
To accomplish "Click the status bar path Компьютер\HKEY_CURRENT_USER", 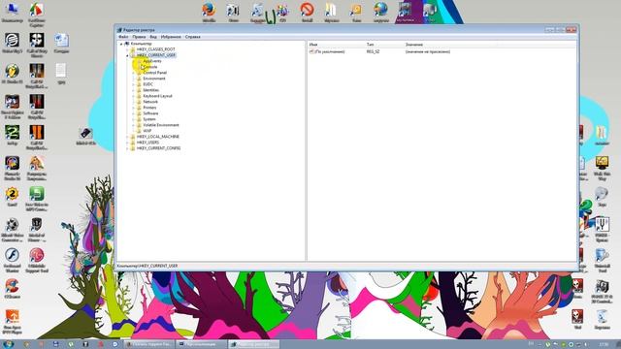I will [147, 266].
